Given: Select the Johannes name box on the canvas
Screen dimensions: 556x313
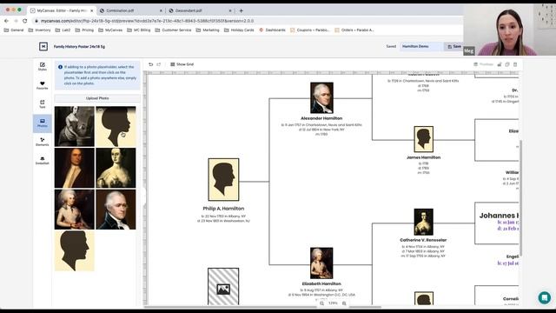Looking at the screenshot, I should 497,223.
